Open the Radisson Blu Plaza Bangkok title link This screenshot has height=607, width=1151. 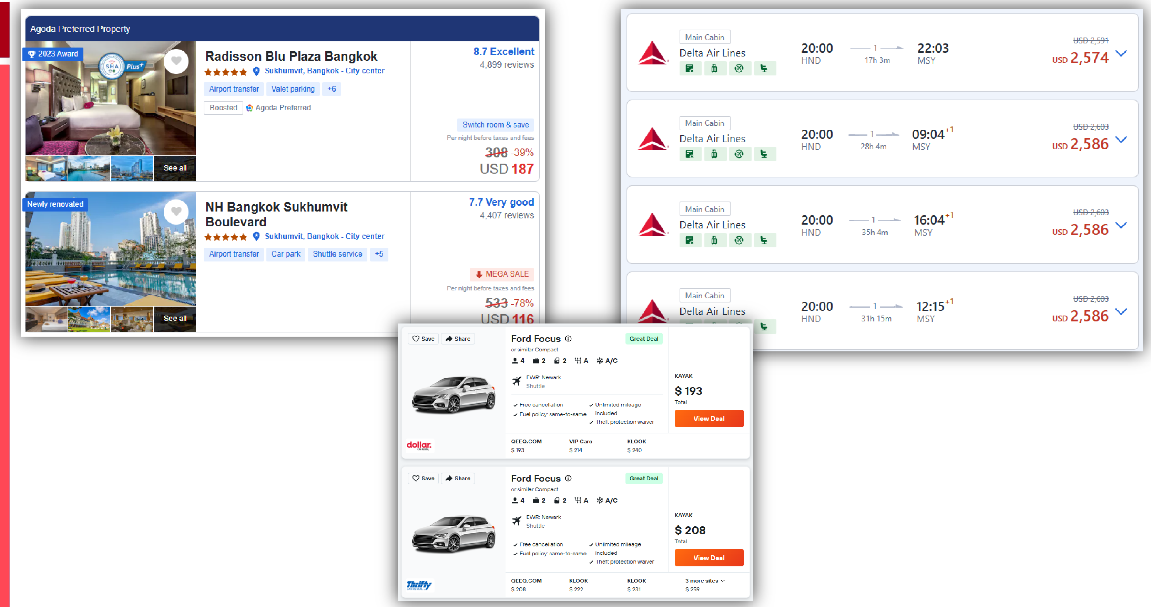pyautogui.click(x=291, y=57)
